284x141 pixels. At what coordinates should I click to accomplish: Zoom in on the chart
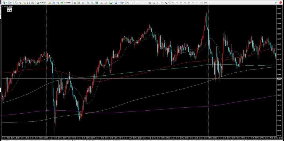coord(88,3)
